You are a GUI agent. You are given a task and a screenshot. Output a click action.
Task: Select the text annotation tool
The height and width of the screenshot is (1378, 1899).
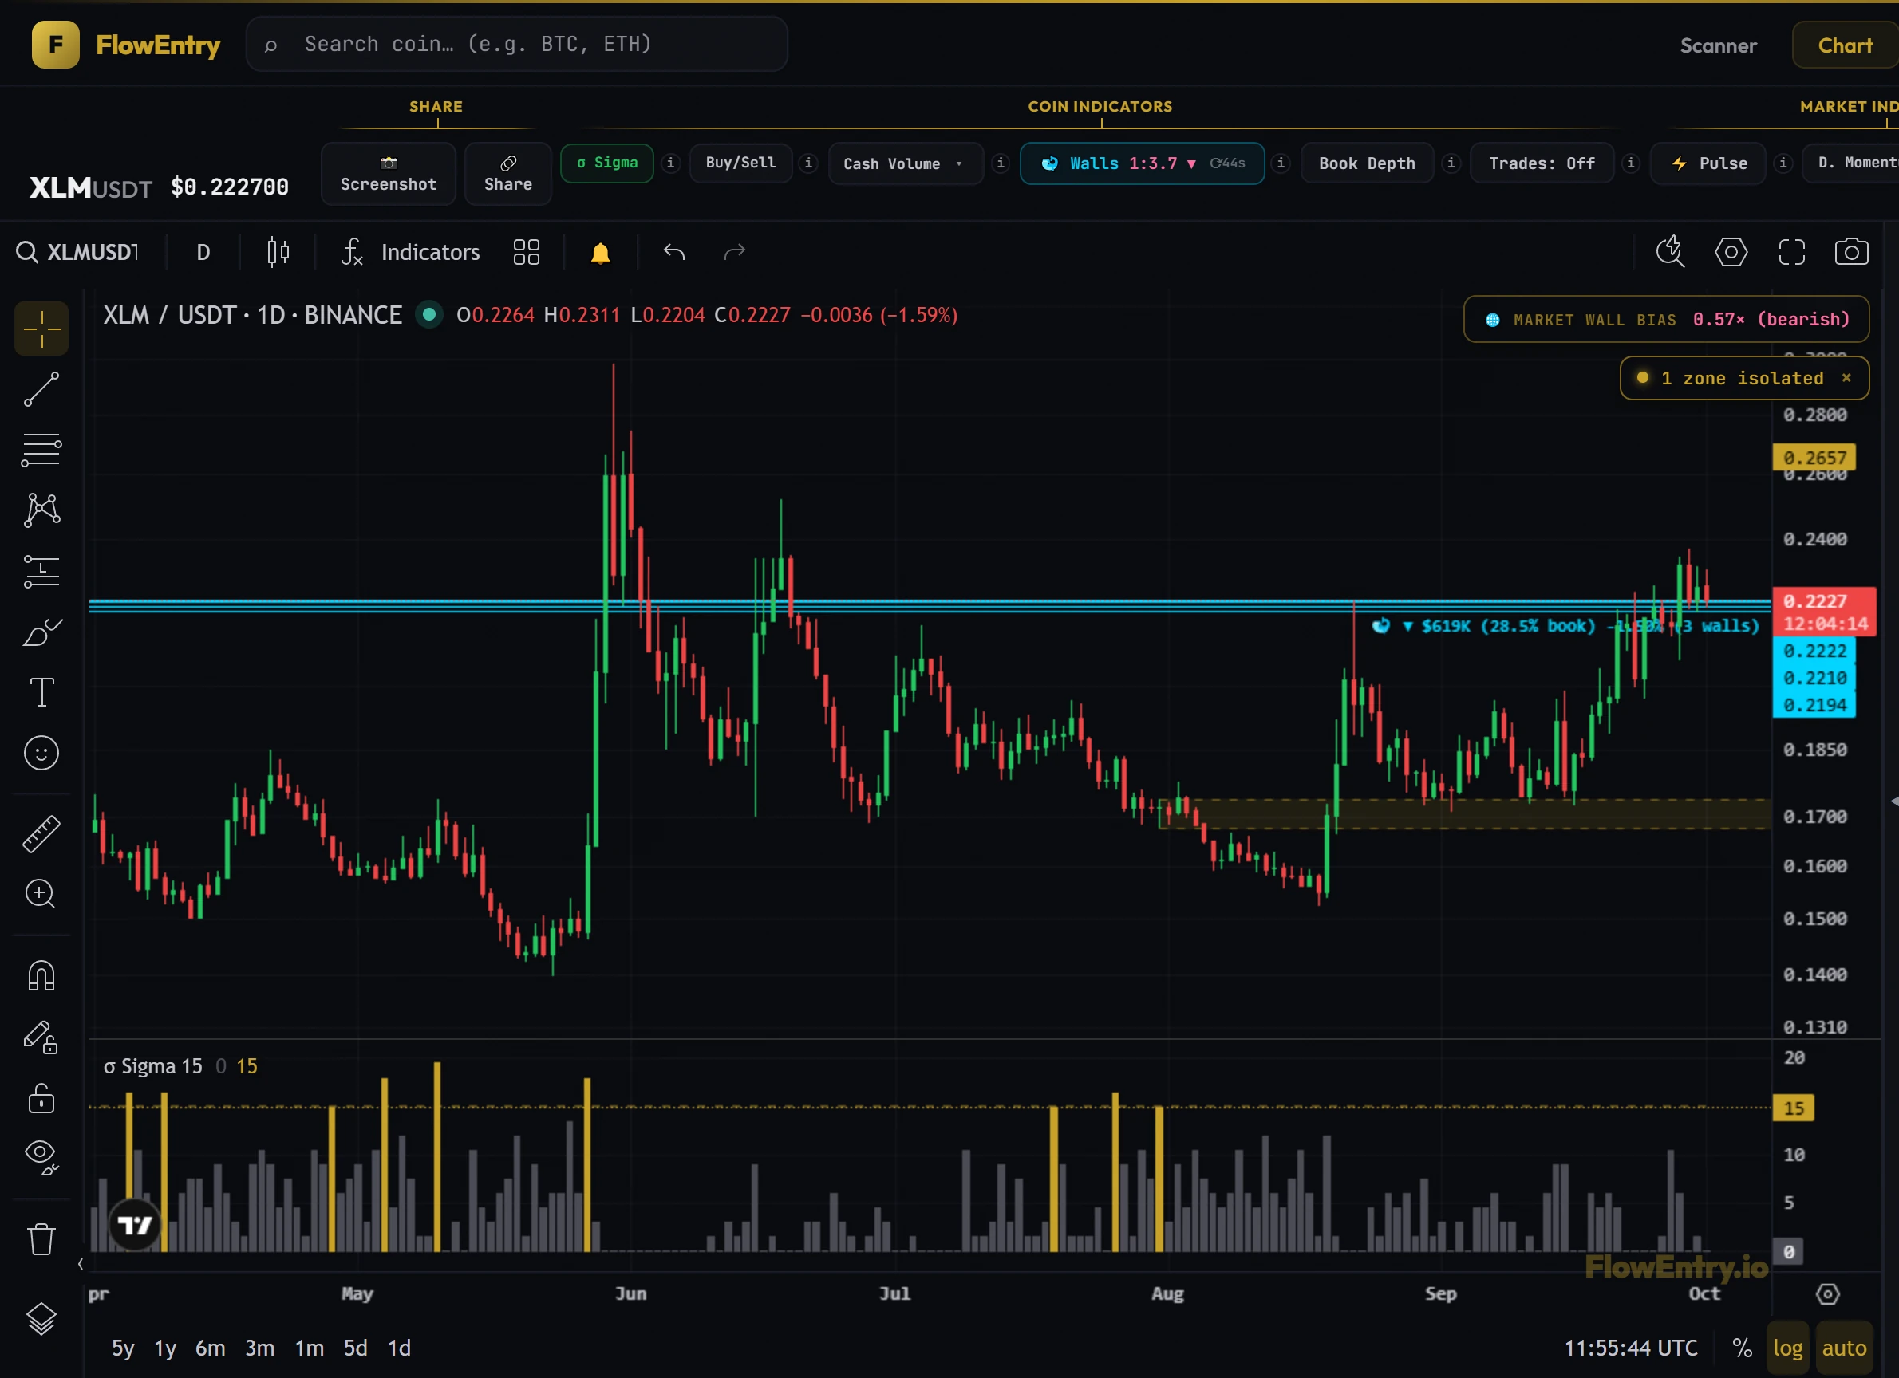pos(41,693)
